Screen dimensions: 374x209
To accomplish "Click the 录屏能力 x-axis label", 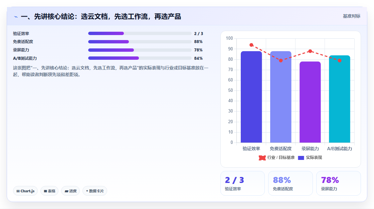I will pos(310,149).
